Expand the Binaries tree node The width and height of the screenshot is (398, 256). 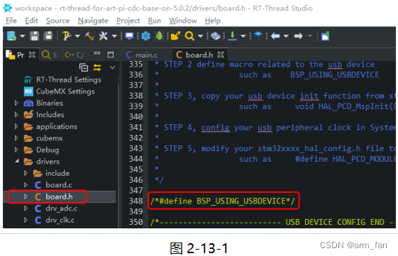click(x=16, y=103)
